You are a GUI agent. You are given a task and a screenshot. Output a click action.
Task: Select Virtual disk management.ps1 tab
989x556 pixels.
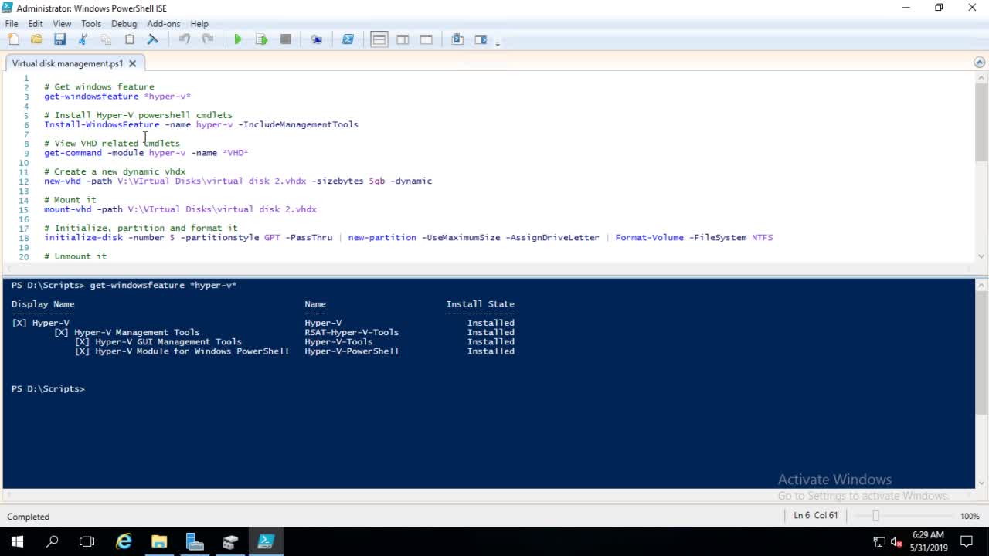(67, 63)
